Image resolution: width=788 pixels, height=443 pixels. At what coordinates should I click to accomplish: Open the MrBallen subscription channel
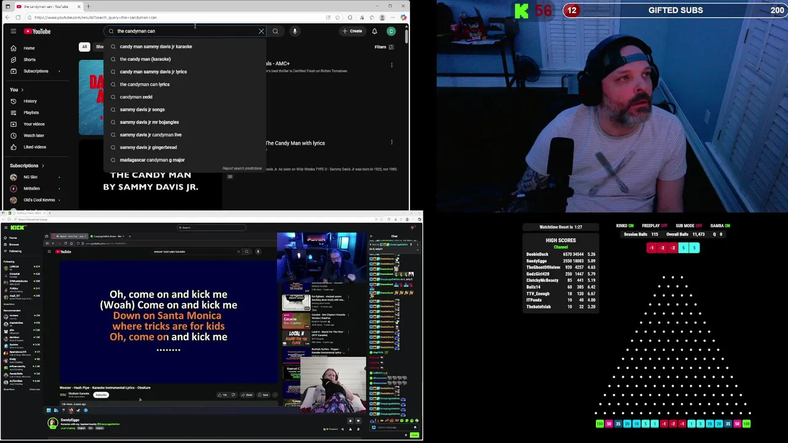31,188
